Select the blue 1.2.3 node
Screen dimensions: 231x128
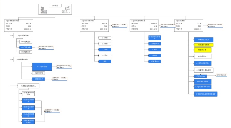38,79
